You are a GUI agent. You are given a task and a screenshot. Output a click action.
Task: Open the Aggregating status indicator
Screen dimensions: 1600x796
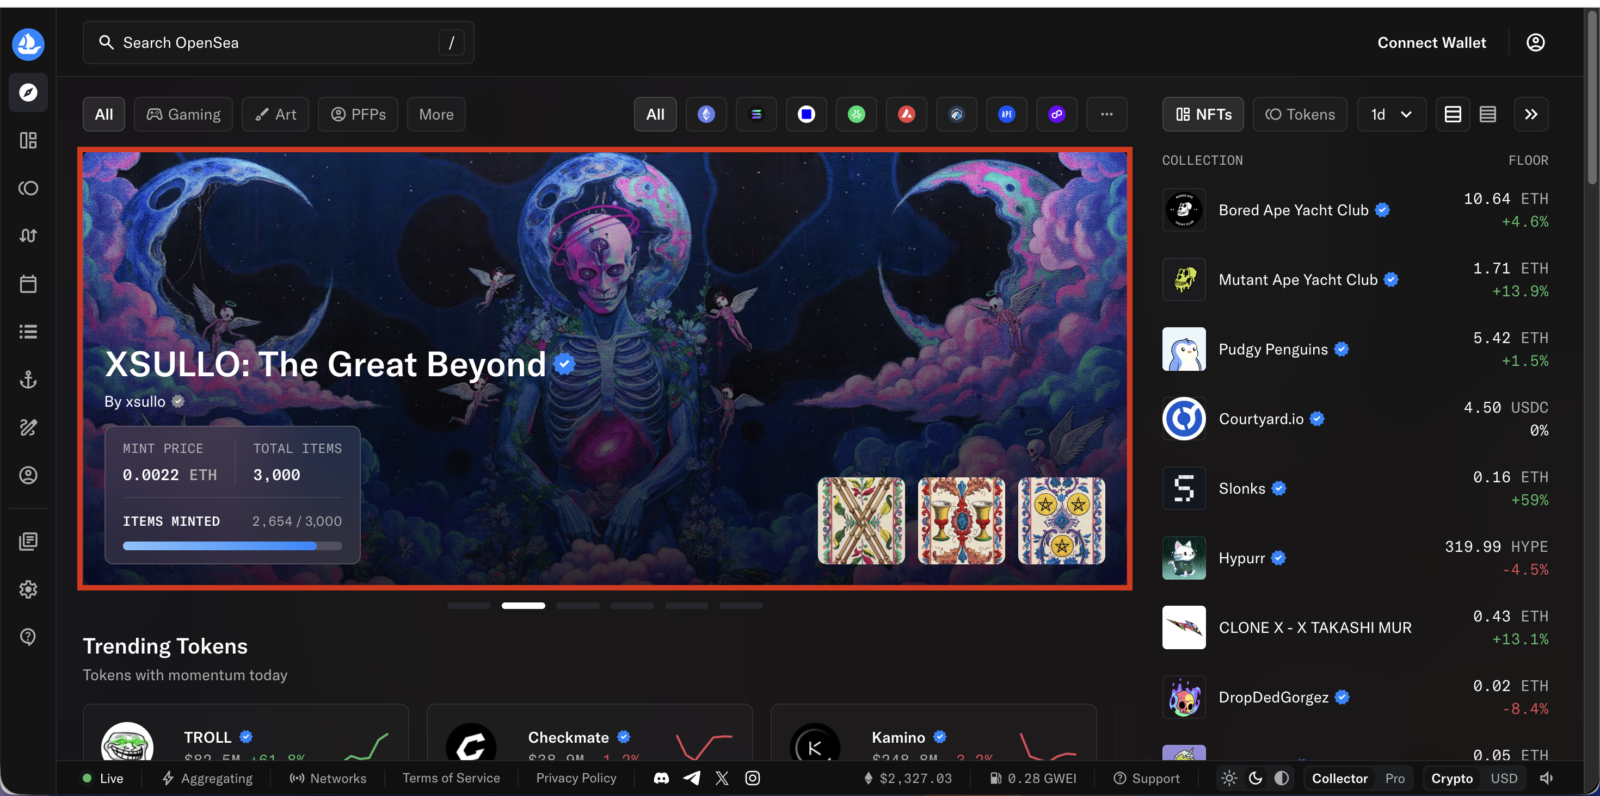click(207, 778)
